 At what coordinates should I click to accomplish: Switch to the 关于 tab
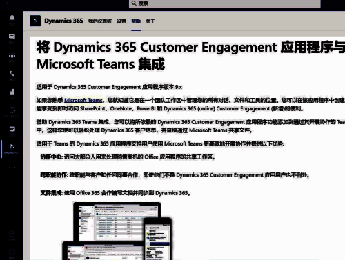click(150, 21)
